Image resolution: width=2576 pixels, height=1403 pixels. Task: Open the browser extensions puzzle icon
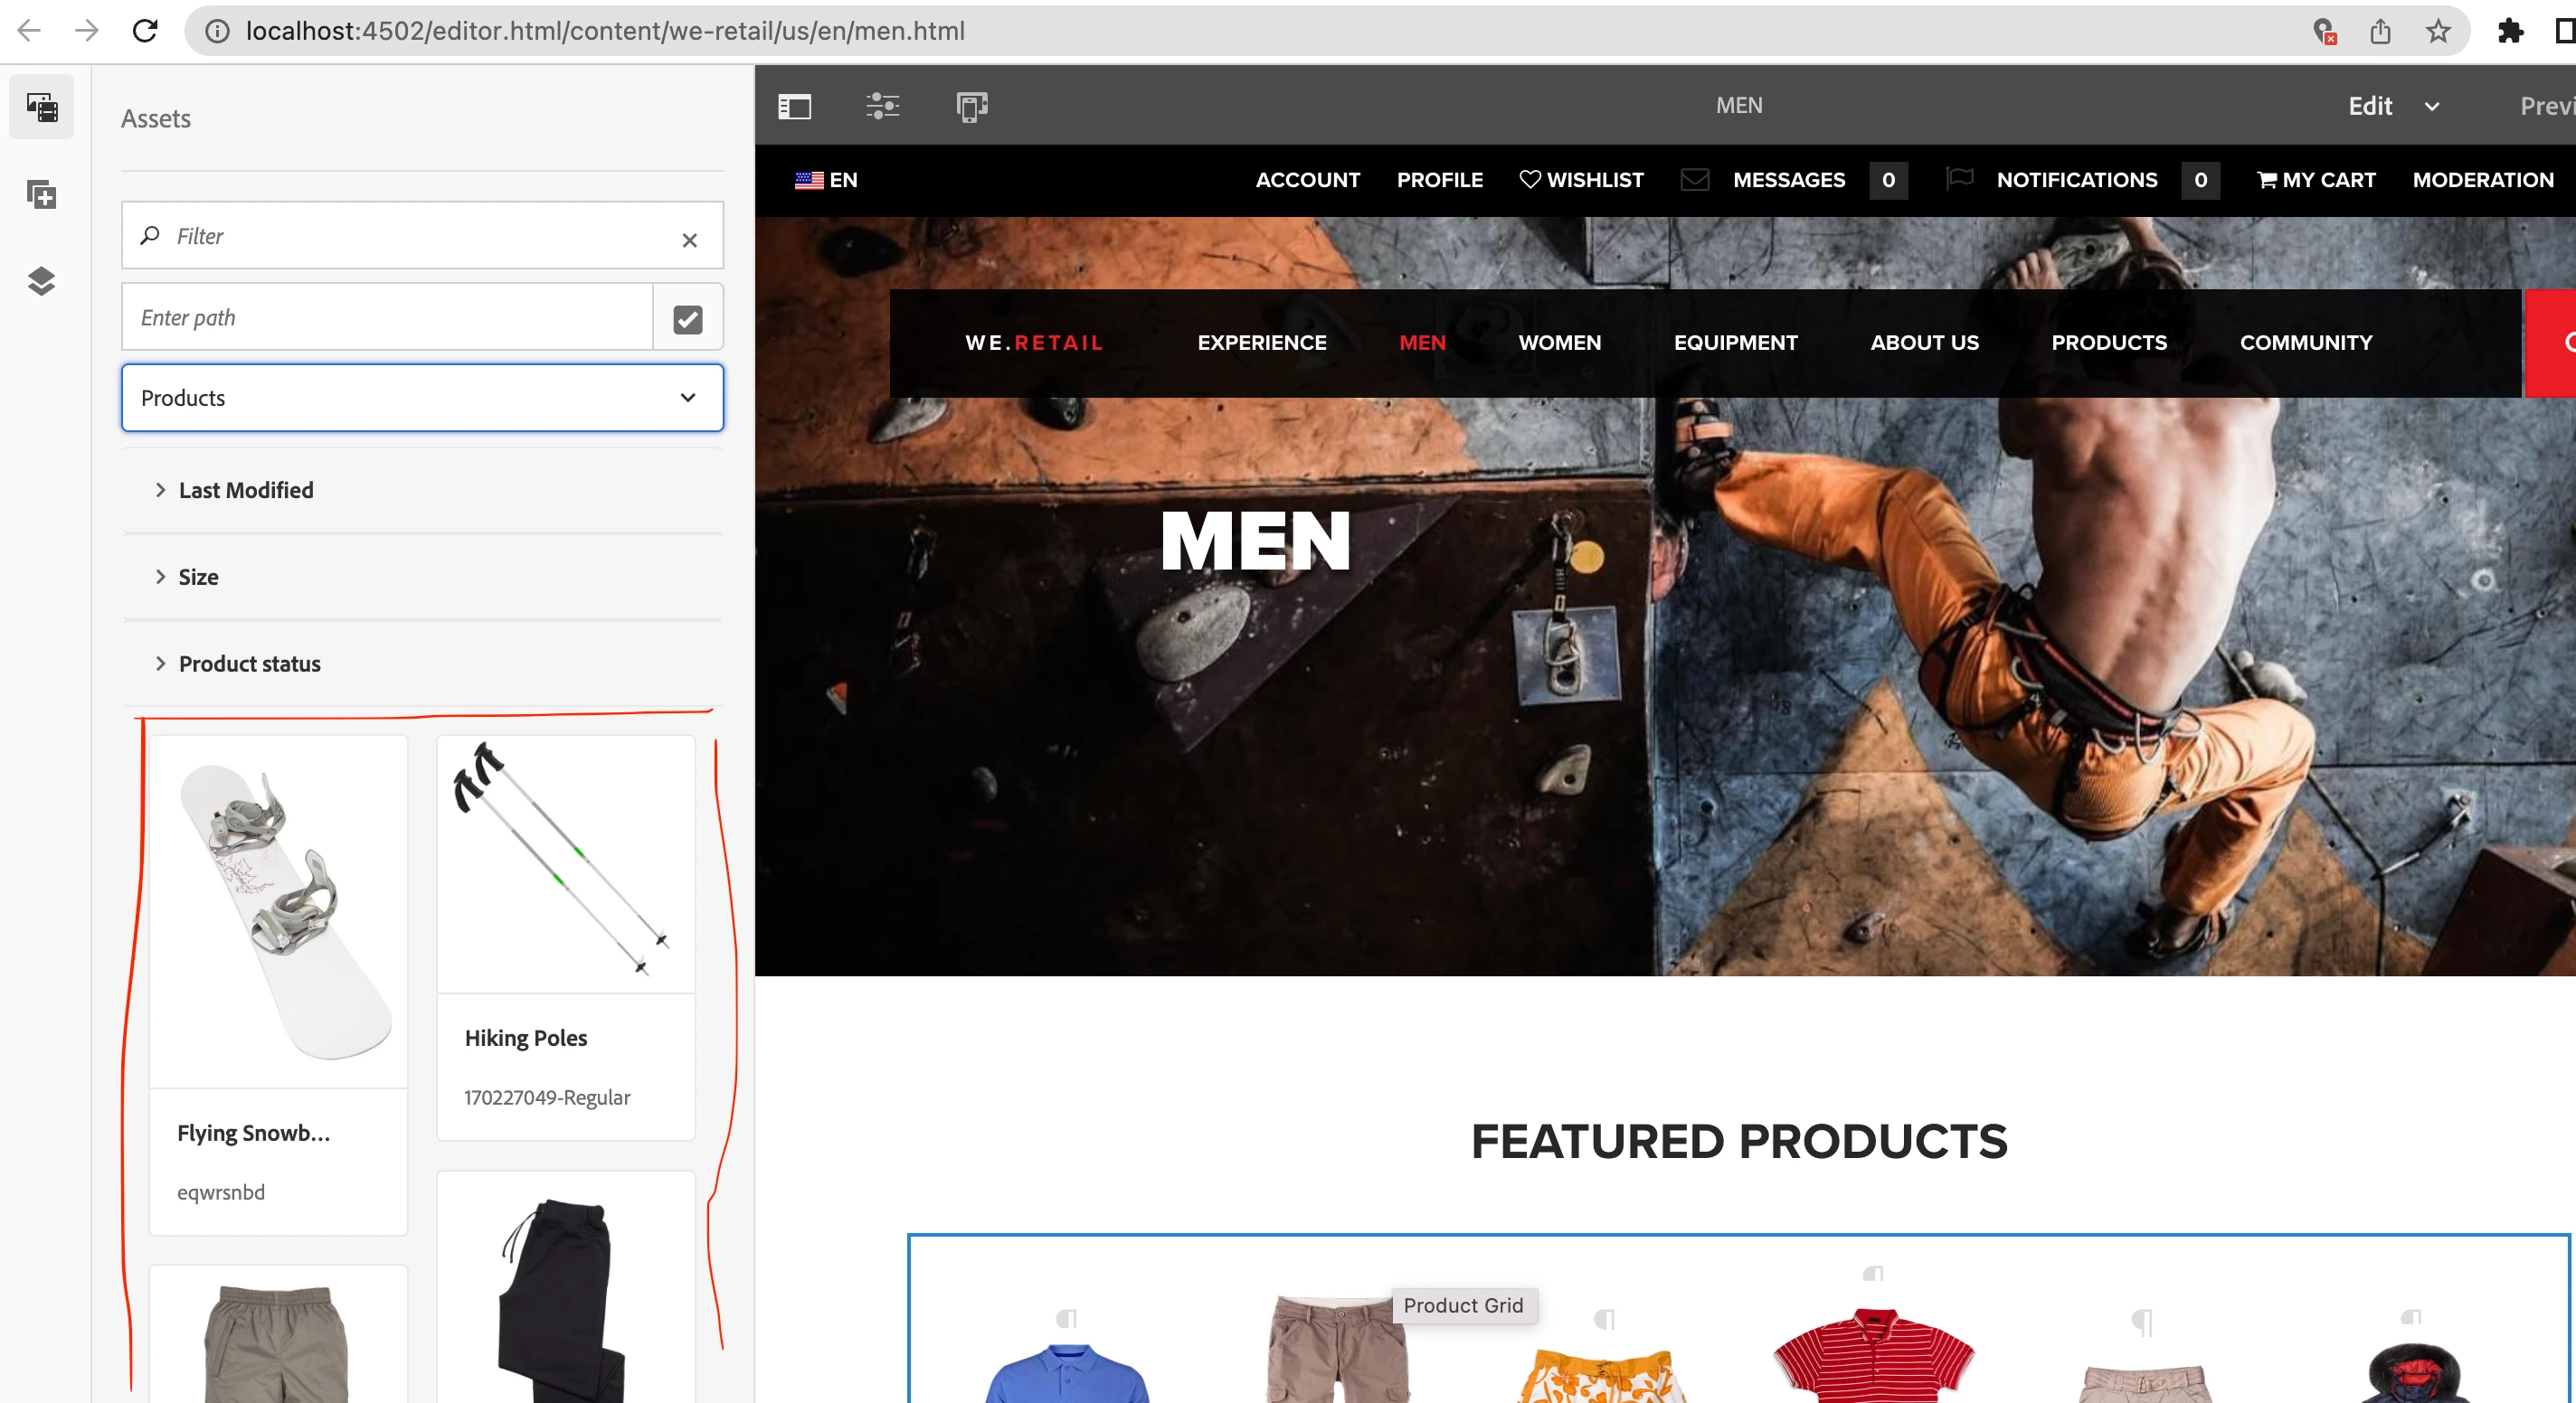2509,31
